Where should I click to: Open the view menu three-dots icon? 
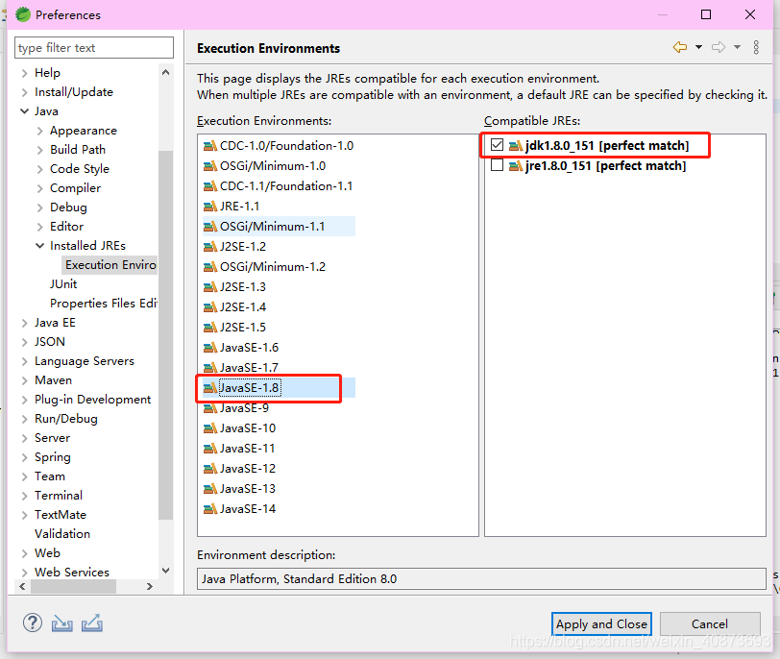[x=757, y=47]
